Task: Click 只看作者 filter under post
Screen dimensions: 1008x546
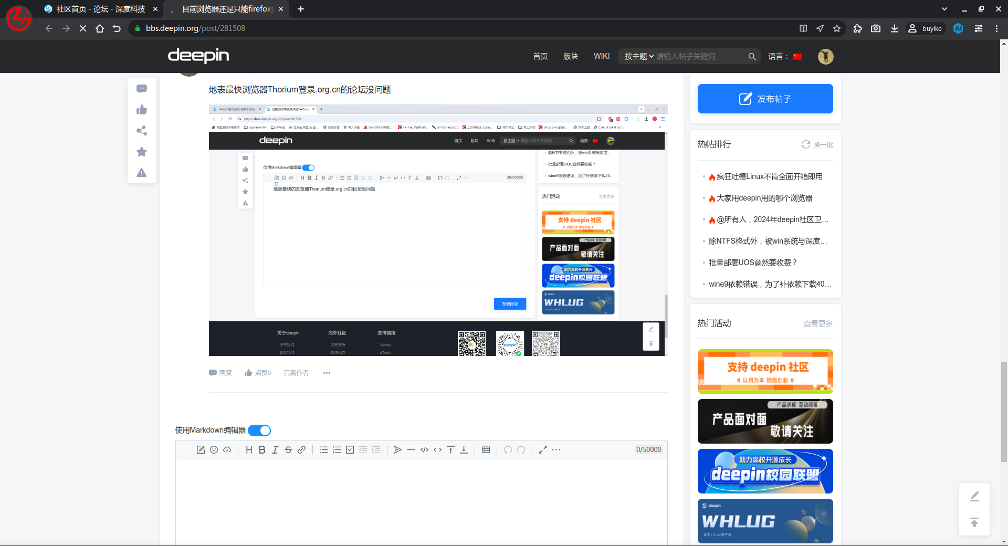Action: [x=296, y=373]
